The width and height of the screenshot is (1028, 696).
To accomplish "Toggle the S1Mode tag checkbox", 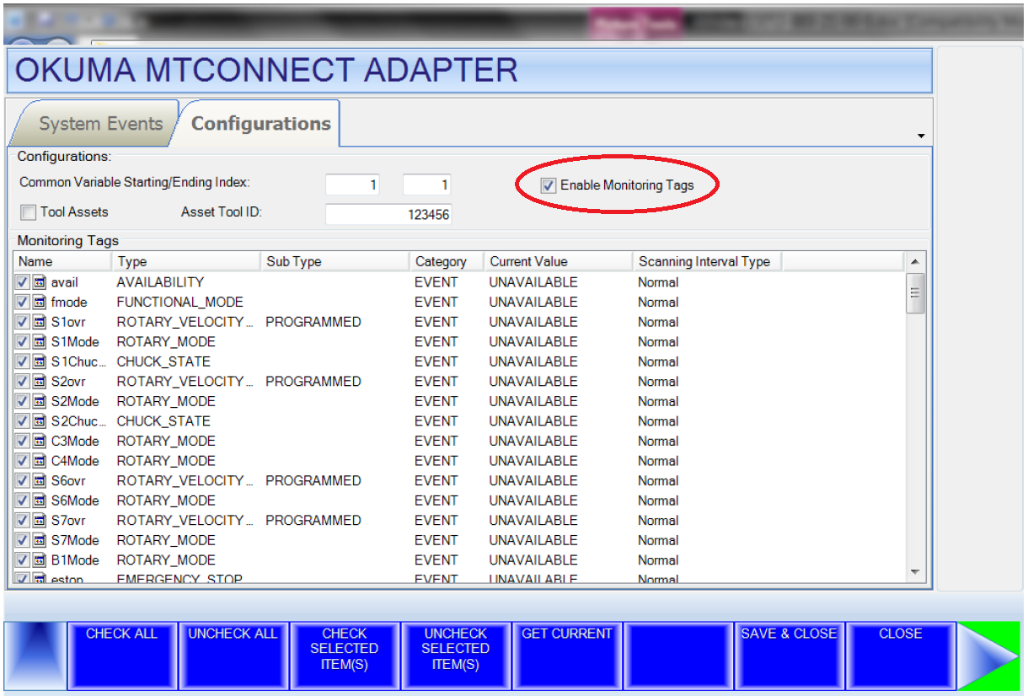I will pyautogui.click(x=22, y=341).
